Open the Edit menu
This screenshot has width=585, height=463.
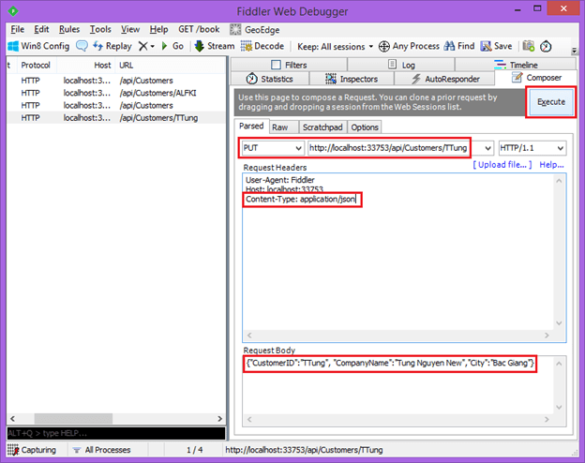coord(41,29)
